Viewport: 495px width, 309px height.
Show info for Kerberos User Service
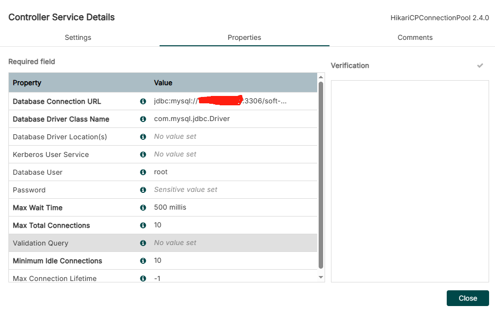pos(143,154)
